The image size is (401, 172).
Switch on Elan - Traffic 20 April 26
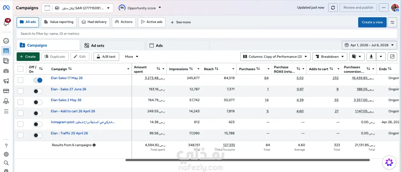coord(38,135)
